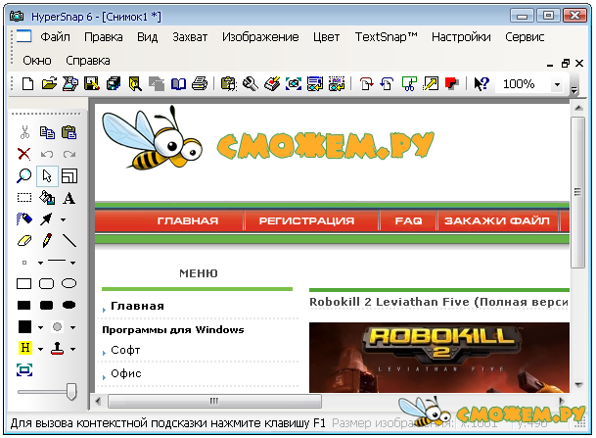Viewport: 596px width, 438px height.
Task: Select the outlined Ellipse shape tool
Action: (x=69, y=283)
